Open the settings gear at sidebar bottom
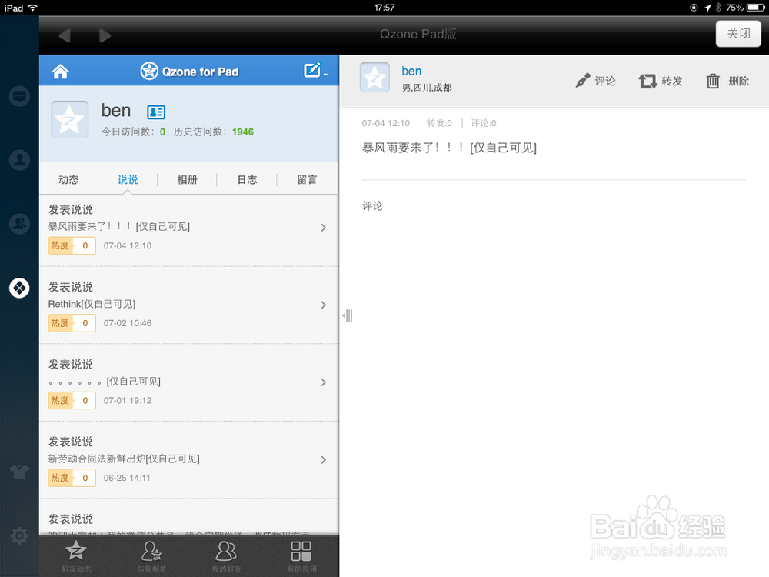Screen dimensions: 769x577 (19, 535)
